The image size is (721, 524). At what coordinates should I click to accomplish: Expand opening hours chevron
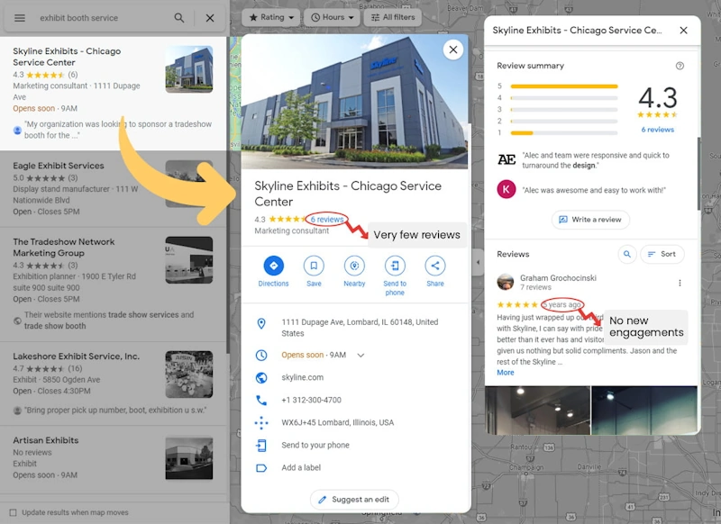click(x=361, y=355)
